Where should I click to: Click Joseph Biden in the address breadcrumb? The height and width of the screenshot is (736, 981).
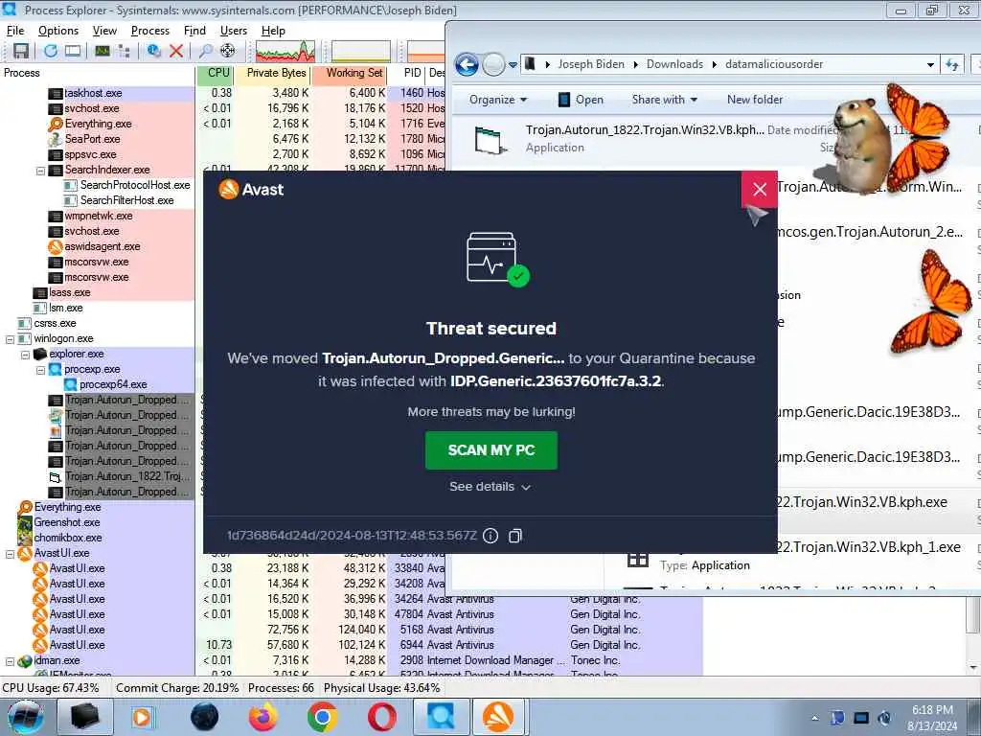coord(591,64)
